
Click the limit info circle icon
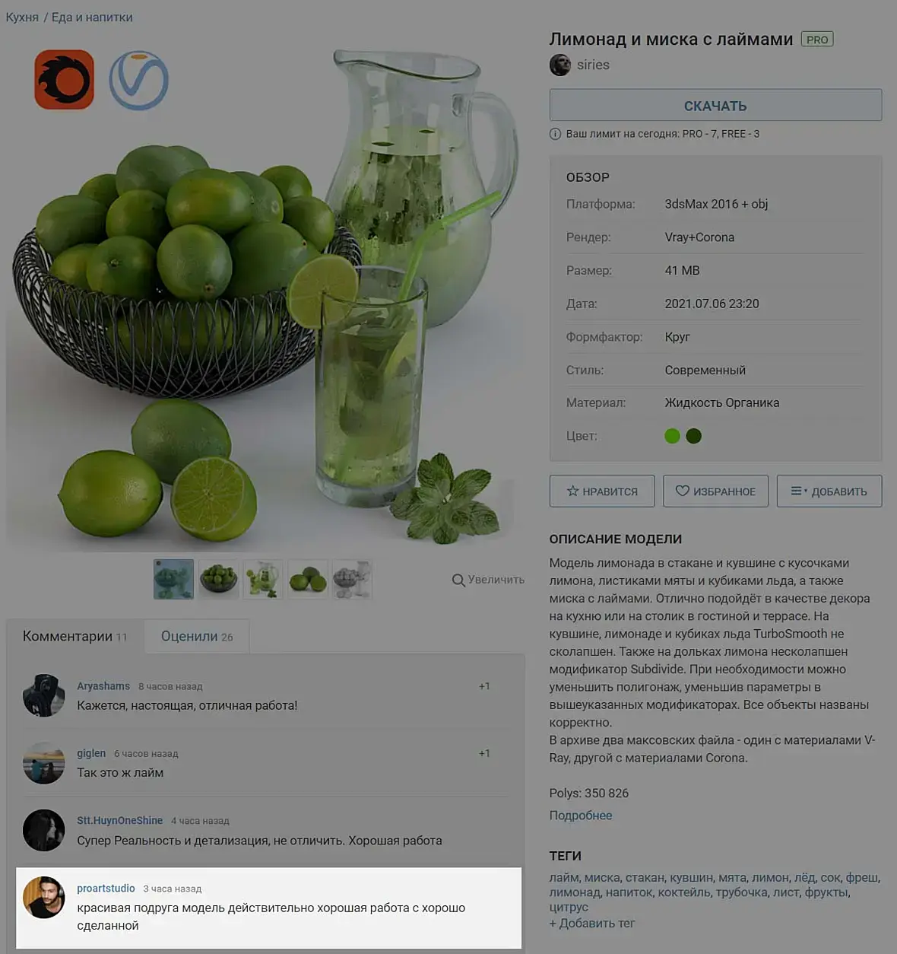pyautogui.click(x=555, y=134)
